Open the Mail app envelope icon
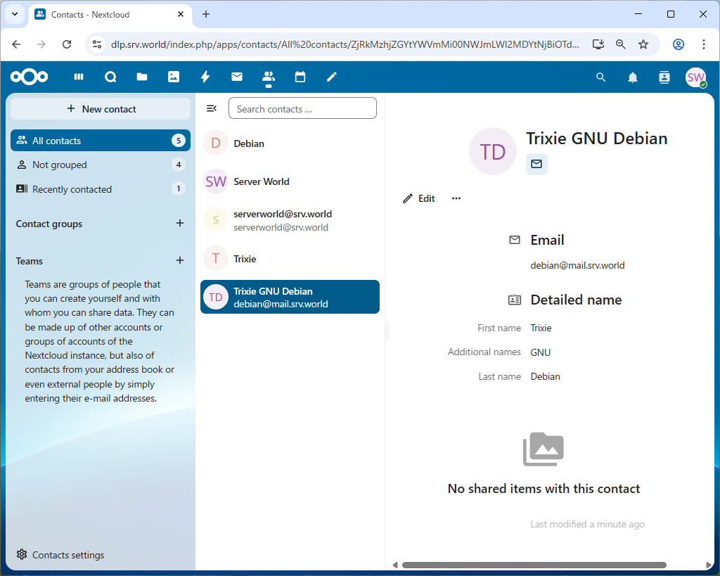720x576 pixels. (x=237, y=77)
